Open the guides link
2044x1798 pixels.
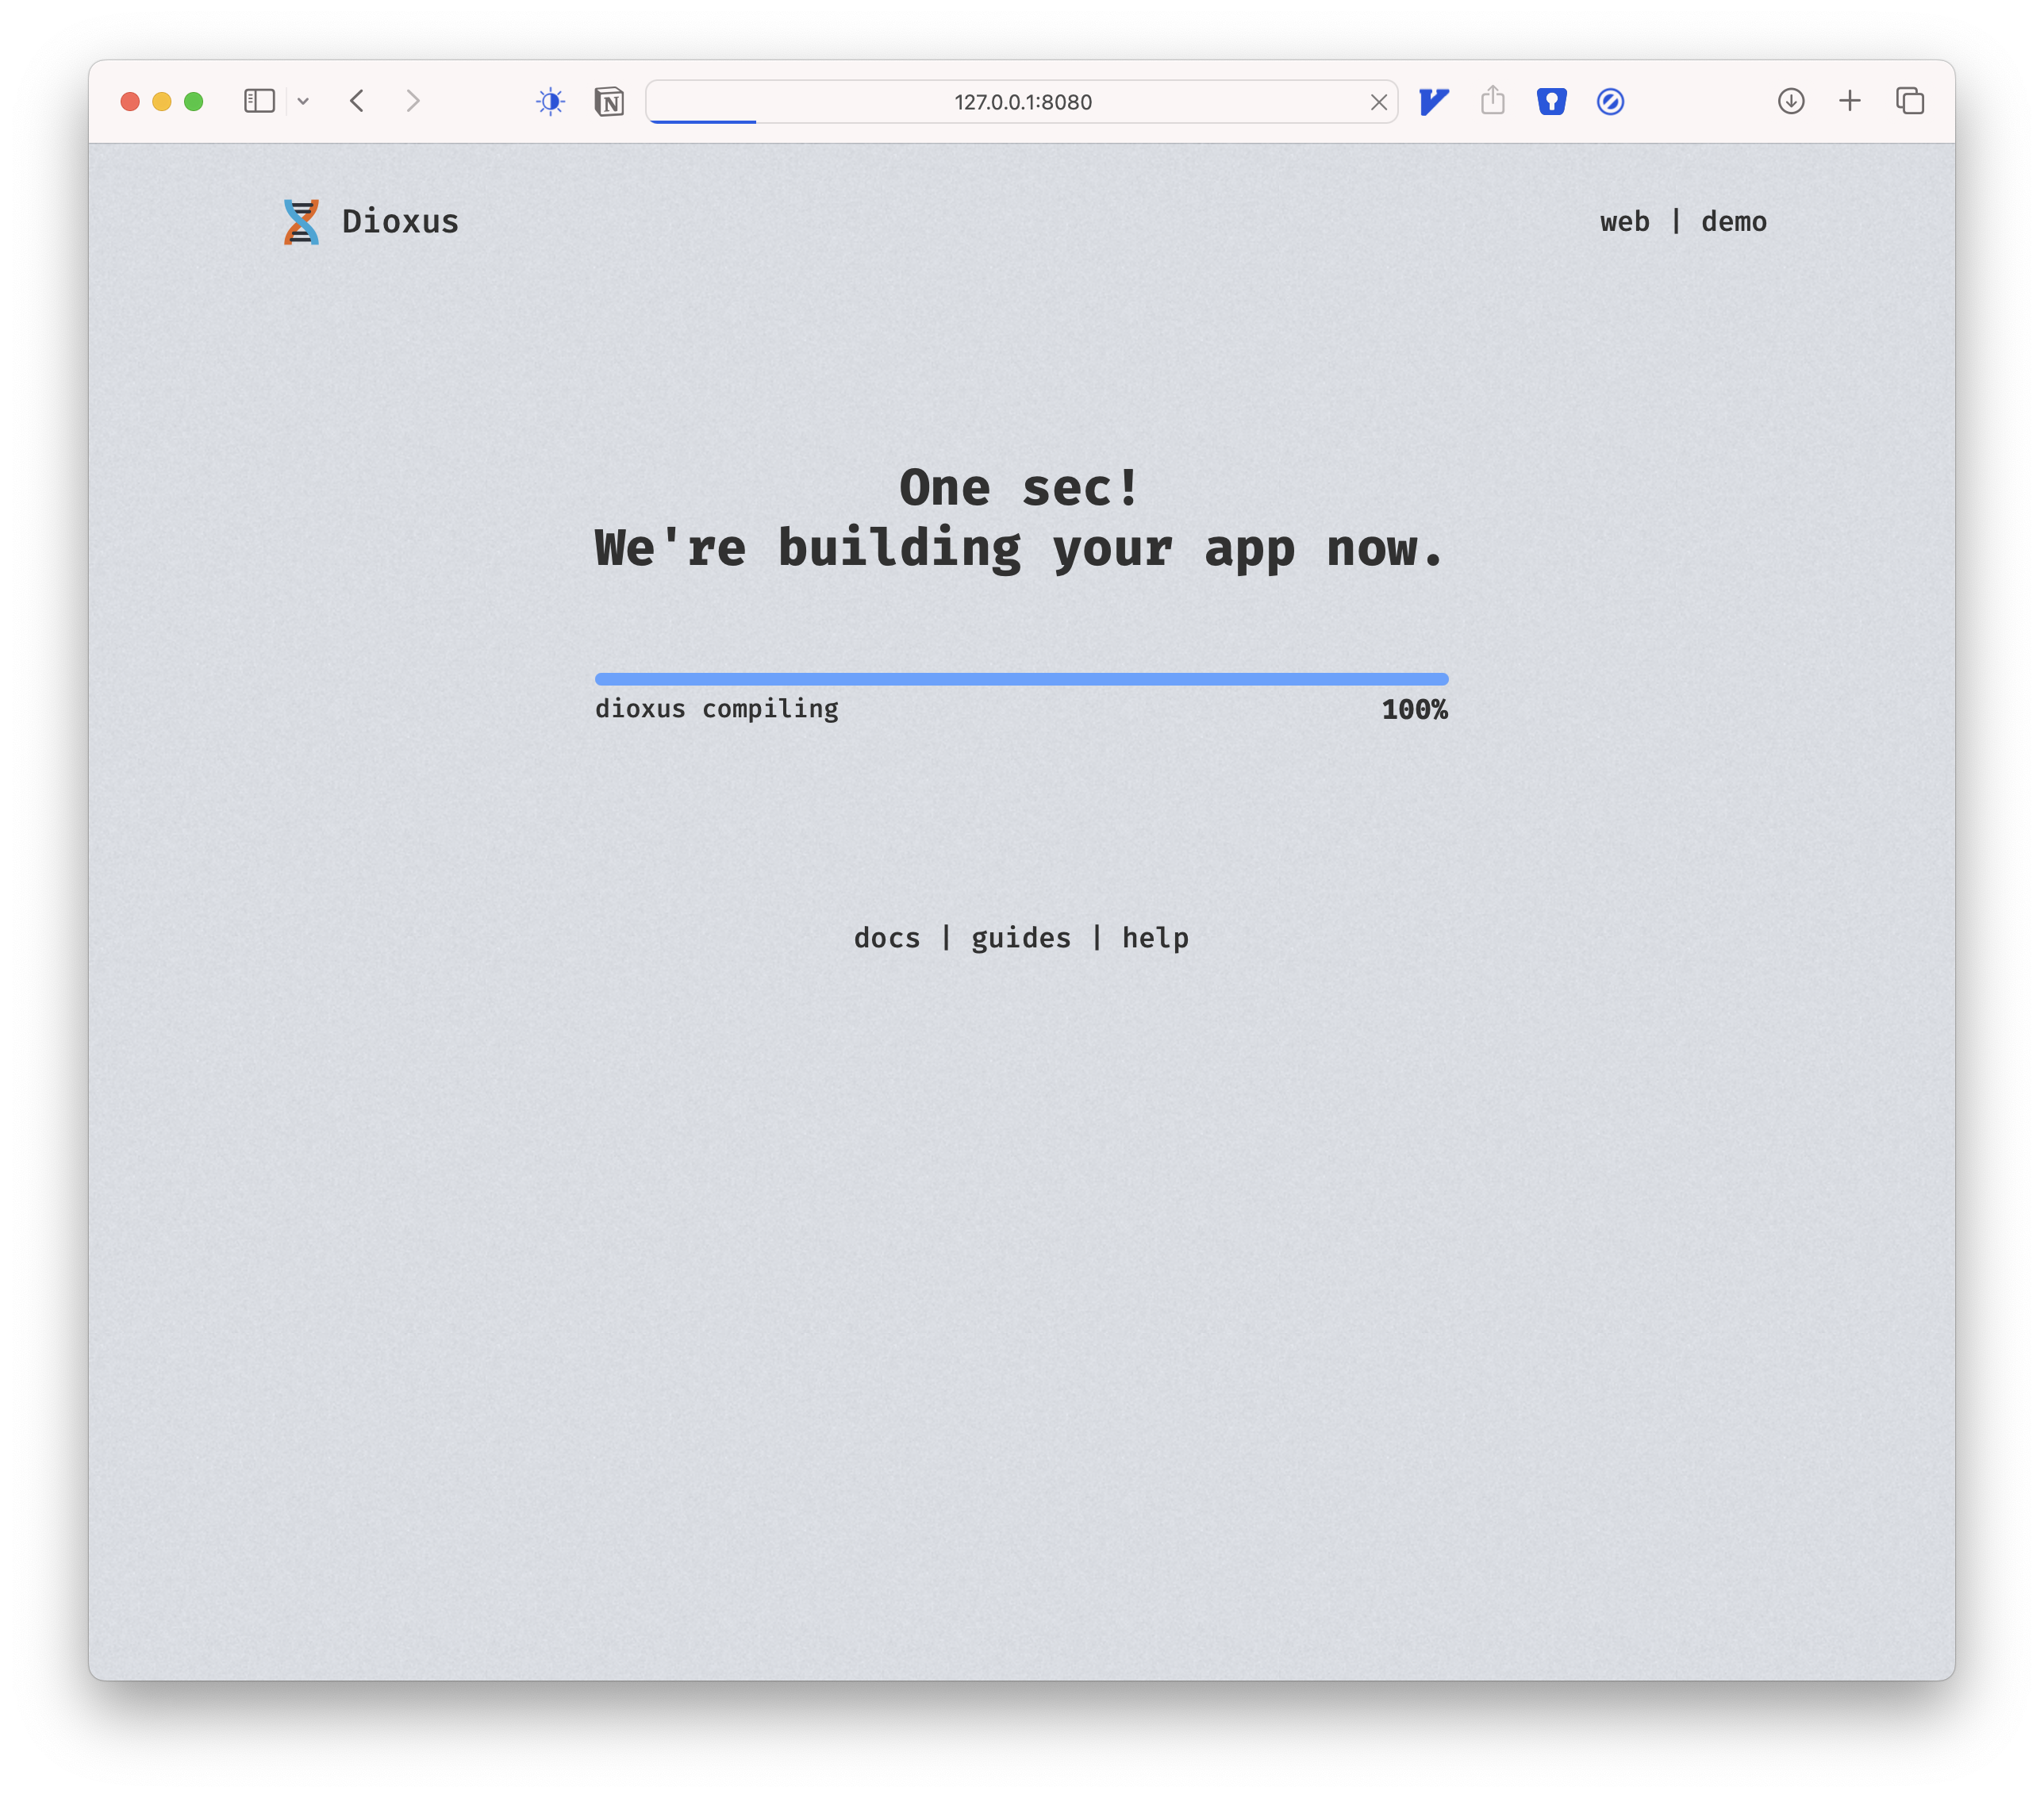coord(1020,937)
